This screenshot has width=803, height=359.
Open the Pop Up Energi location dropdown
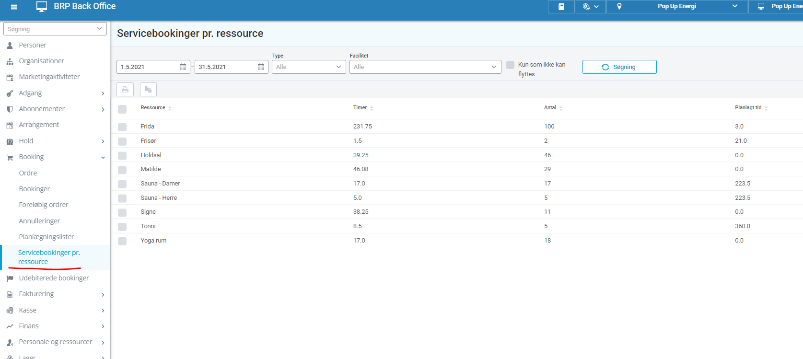(677, 7)
